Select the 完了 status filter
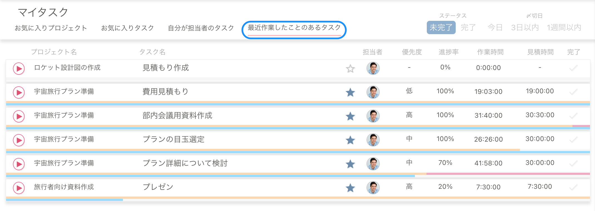The width and height of the screenshot is (595, 211). pos(468,27)
